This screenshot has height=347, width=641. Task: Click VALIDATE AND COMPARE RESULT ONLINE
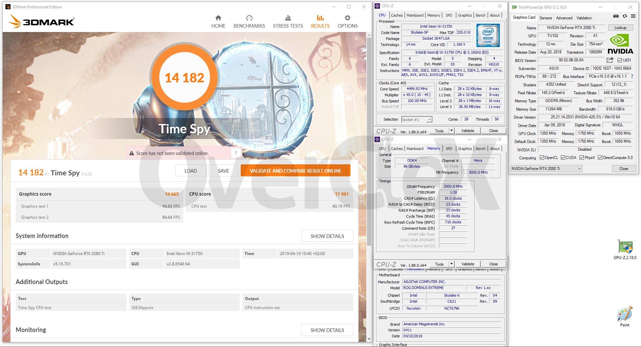(x=295, y=171)
